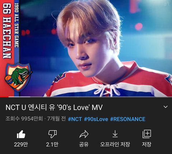This screenshot has height=154, width=172.
Task: Tap the share arrow icon
Action: point(84,134)
